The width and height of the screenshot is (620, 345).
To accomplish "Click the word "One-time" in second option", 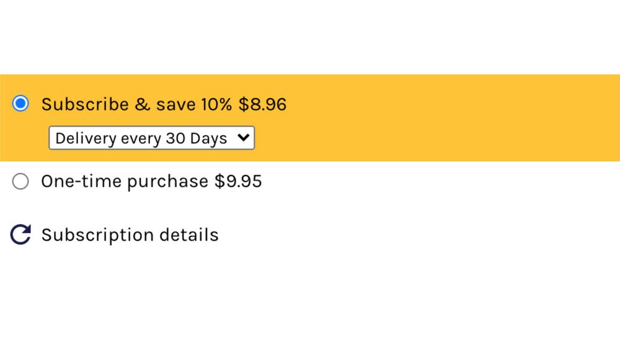I will point(81,181).
